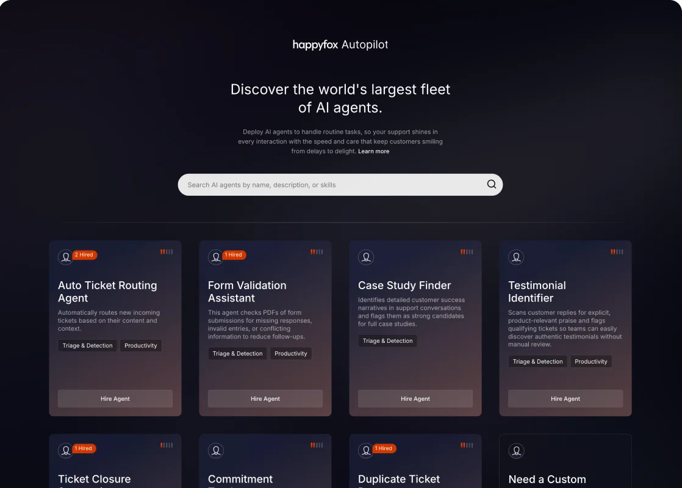Image resolution: width=682 pixels, height=488 pixels.
Task: Click Need a Custom card avatar icon
Action: point(516,451)
